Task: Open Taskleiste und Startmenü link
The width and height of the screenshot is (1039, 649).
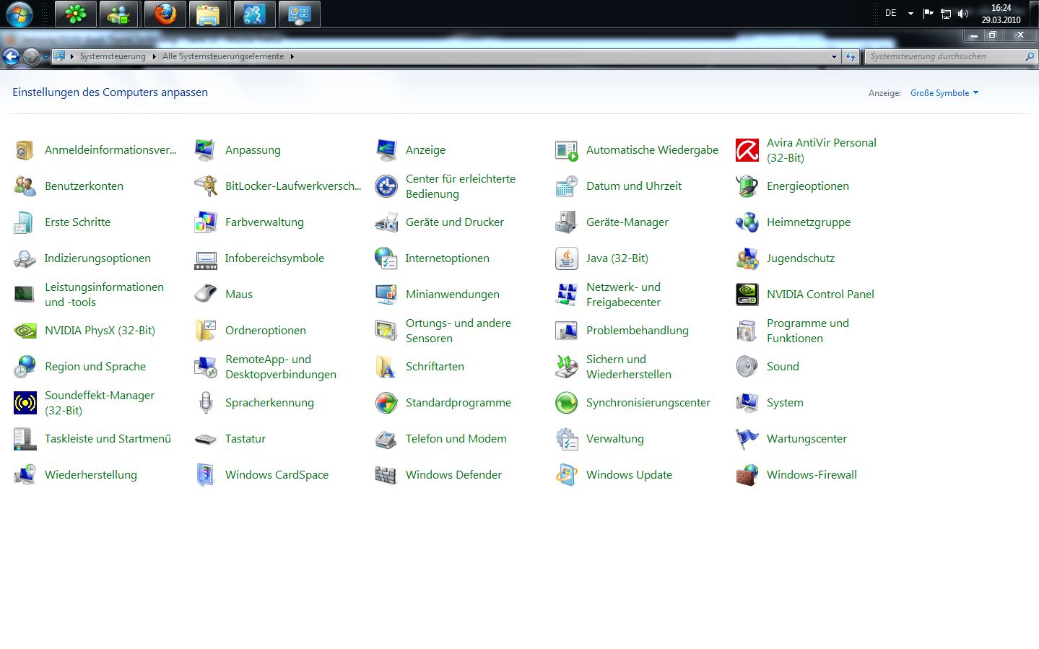Action: coord(108,439)
